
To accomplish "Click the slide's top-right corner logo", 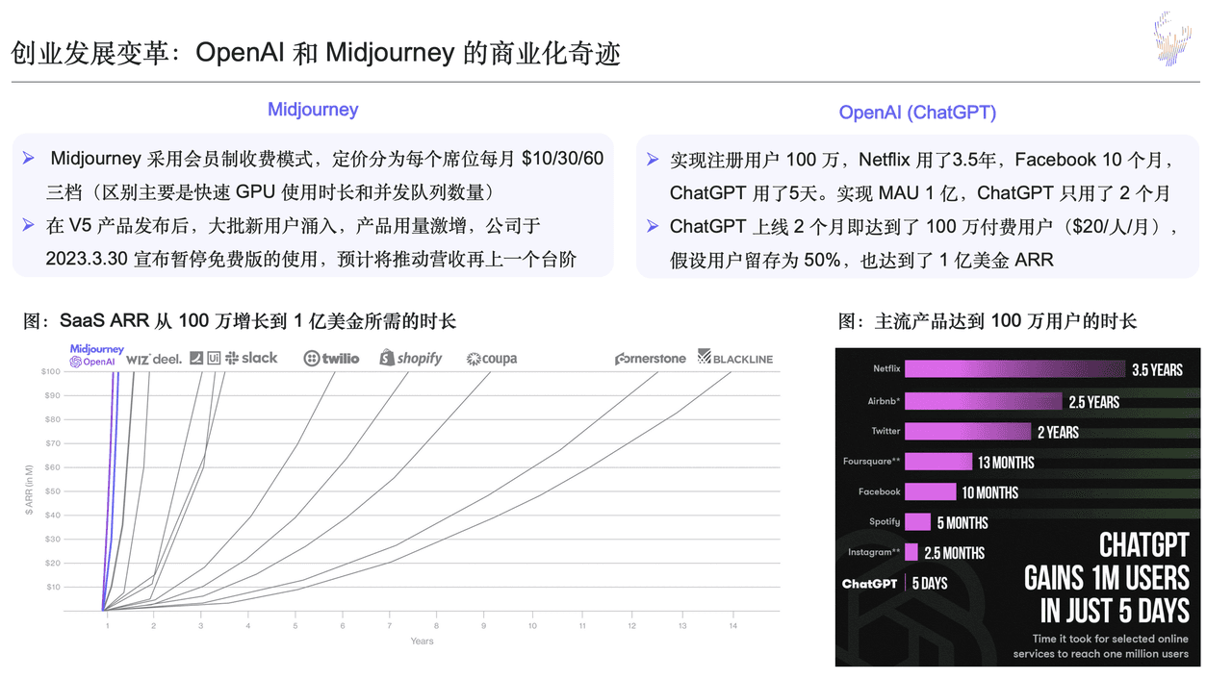I will 1173,38.
